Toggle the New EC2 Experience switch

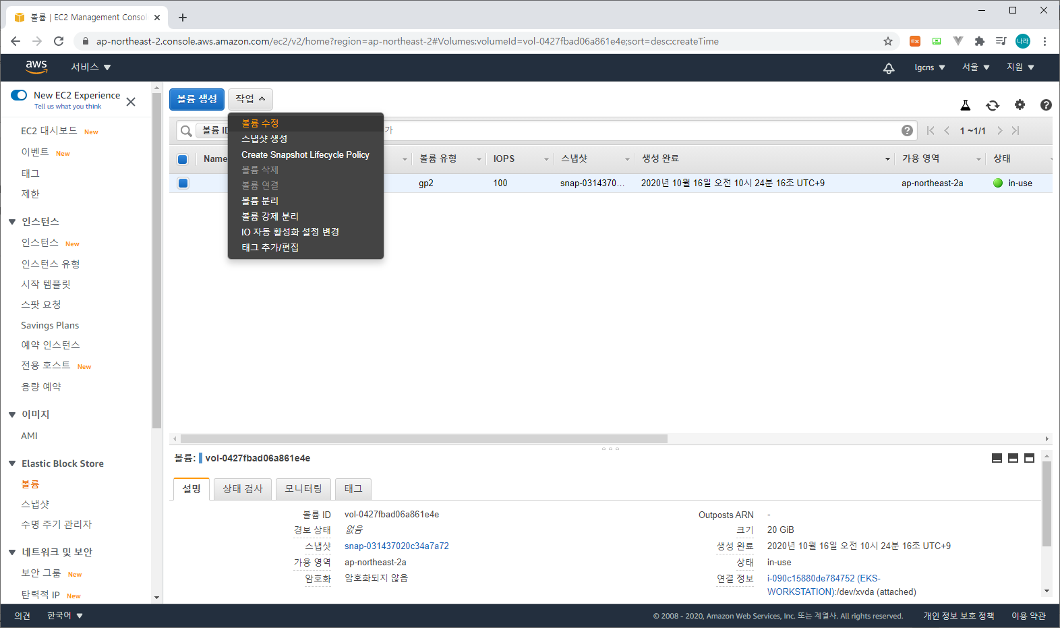point(19,95)
